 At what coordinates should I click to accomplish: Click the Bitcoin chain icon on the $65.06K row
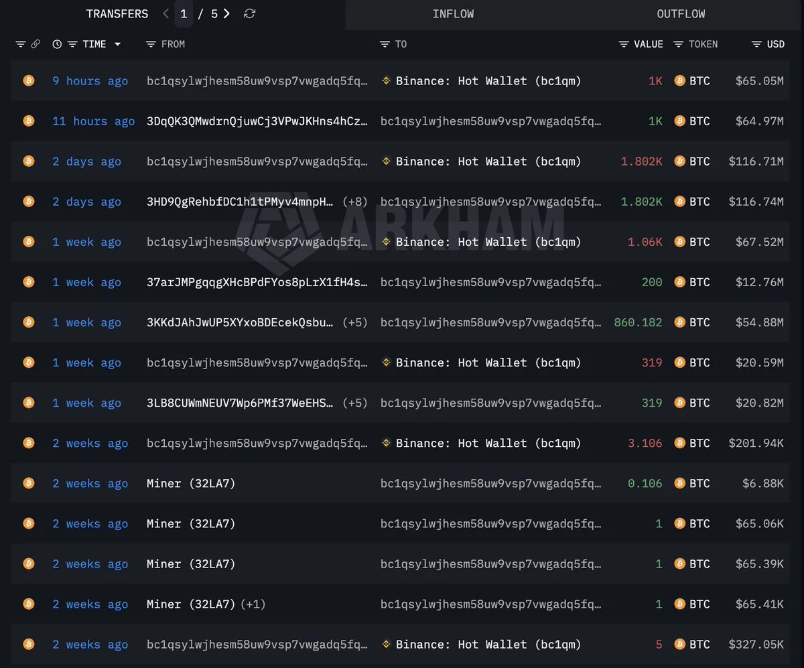pyautogui.click(x=28, y=523)
